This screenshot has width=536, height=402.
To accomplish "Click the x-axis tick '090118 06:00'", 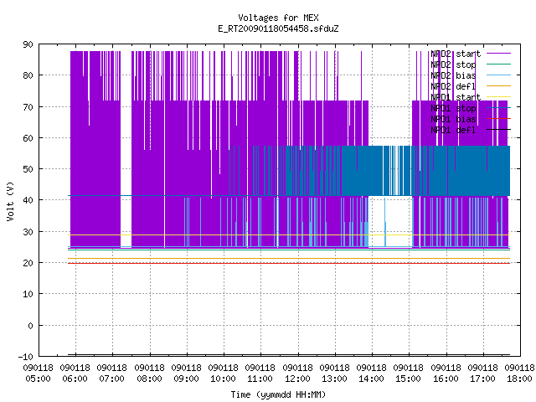I will pyautogui.click(x=75, y=374).
